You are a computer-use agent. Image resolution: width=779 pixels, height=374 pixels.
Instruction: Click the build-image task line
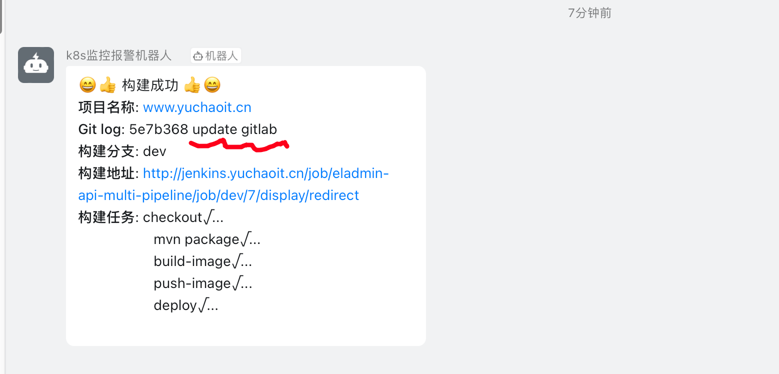203,261
